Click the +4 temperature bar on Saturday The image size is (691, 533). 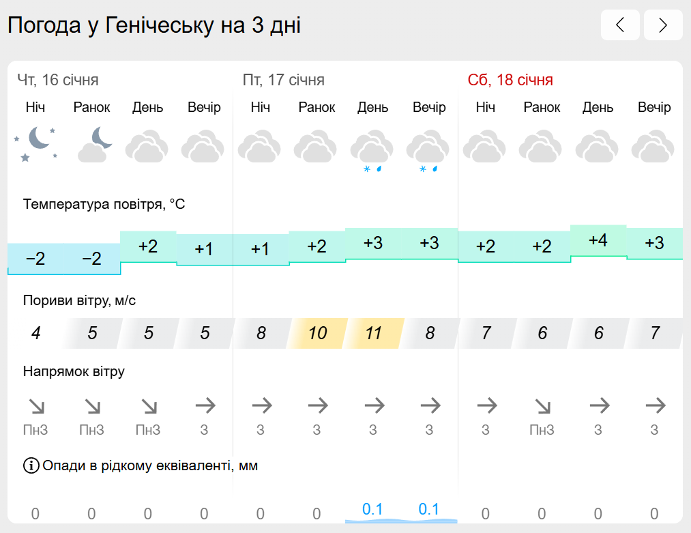(x=598, y=241)
